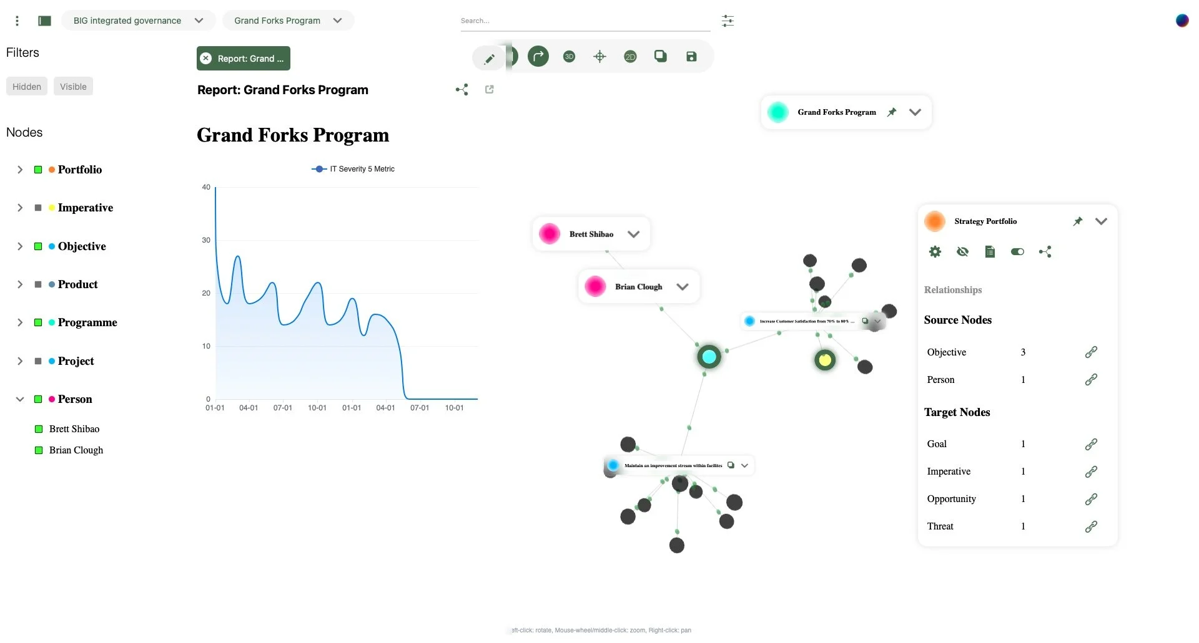The height and width of the screenshot is (643, 1199).
Task: Select the Hidden filter tab
Action: [x=27, y=87]
